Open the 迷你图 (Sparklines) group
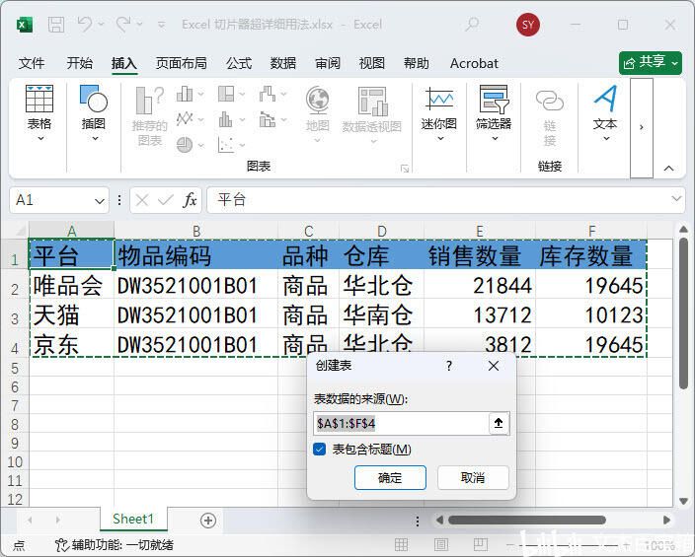Viewport: 695px width, 557px height. pyautogui.click(x=439, y=113)
